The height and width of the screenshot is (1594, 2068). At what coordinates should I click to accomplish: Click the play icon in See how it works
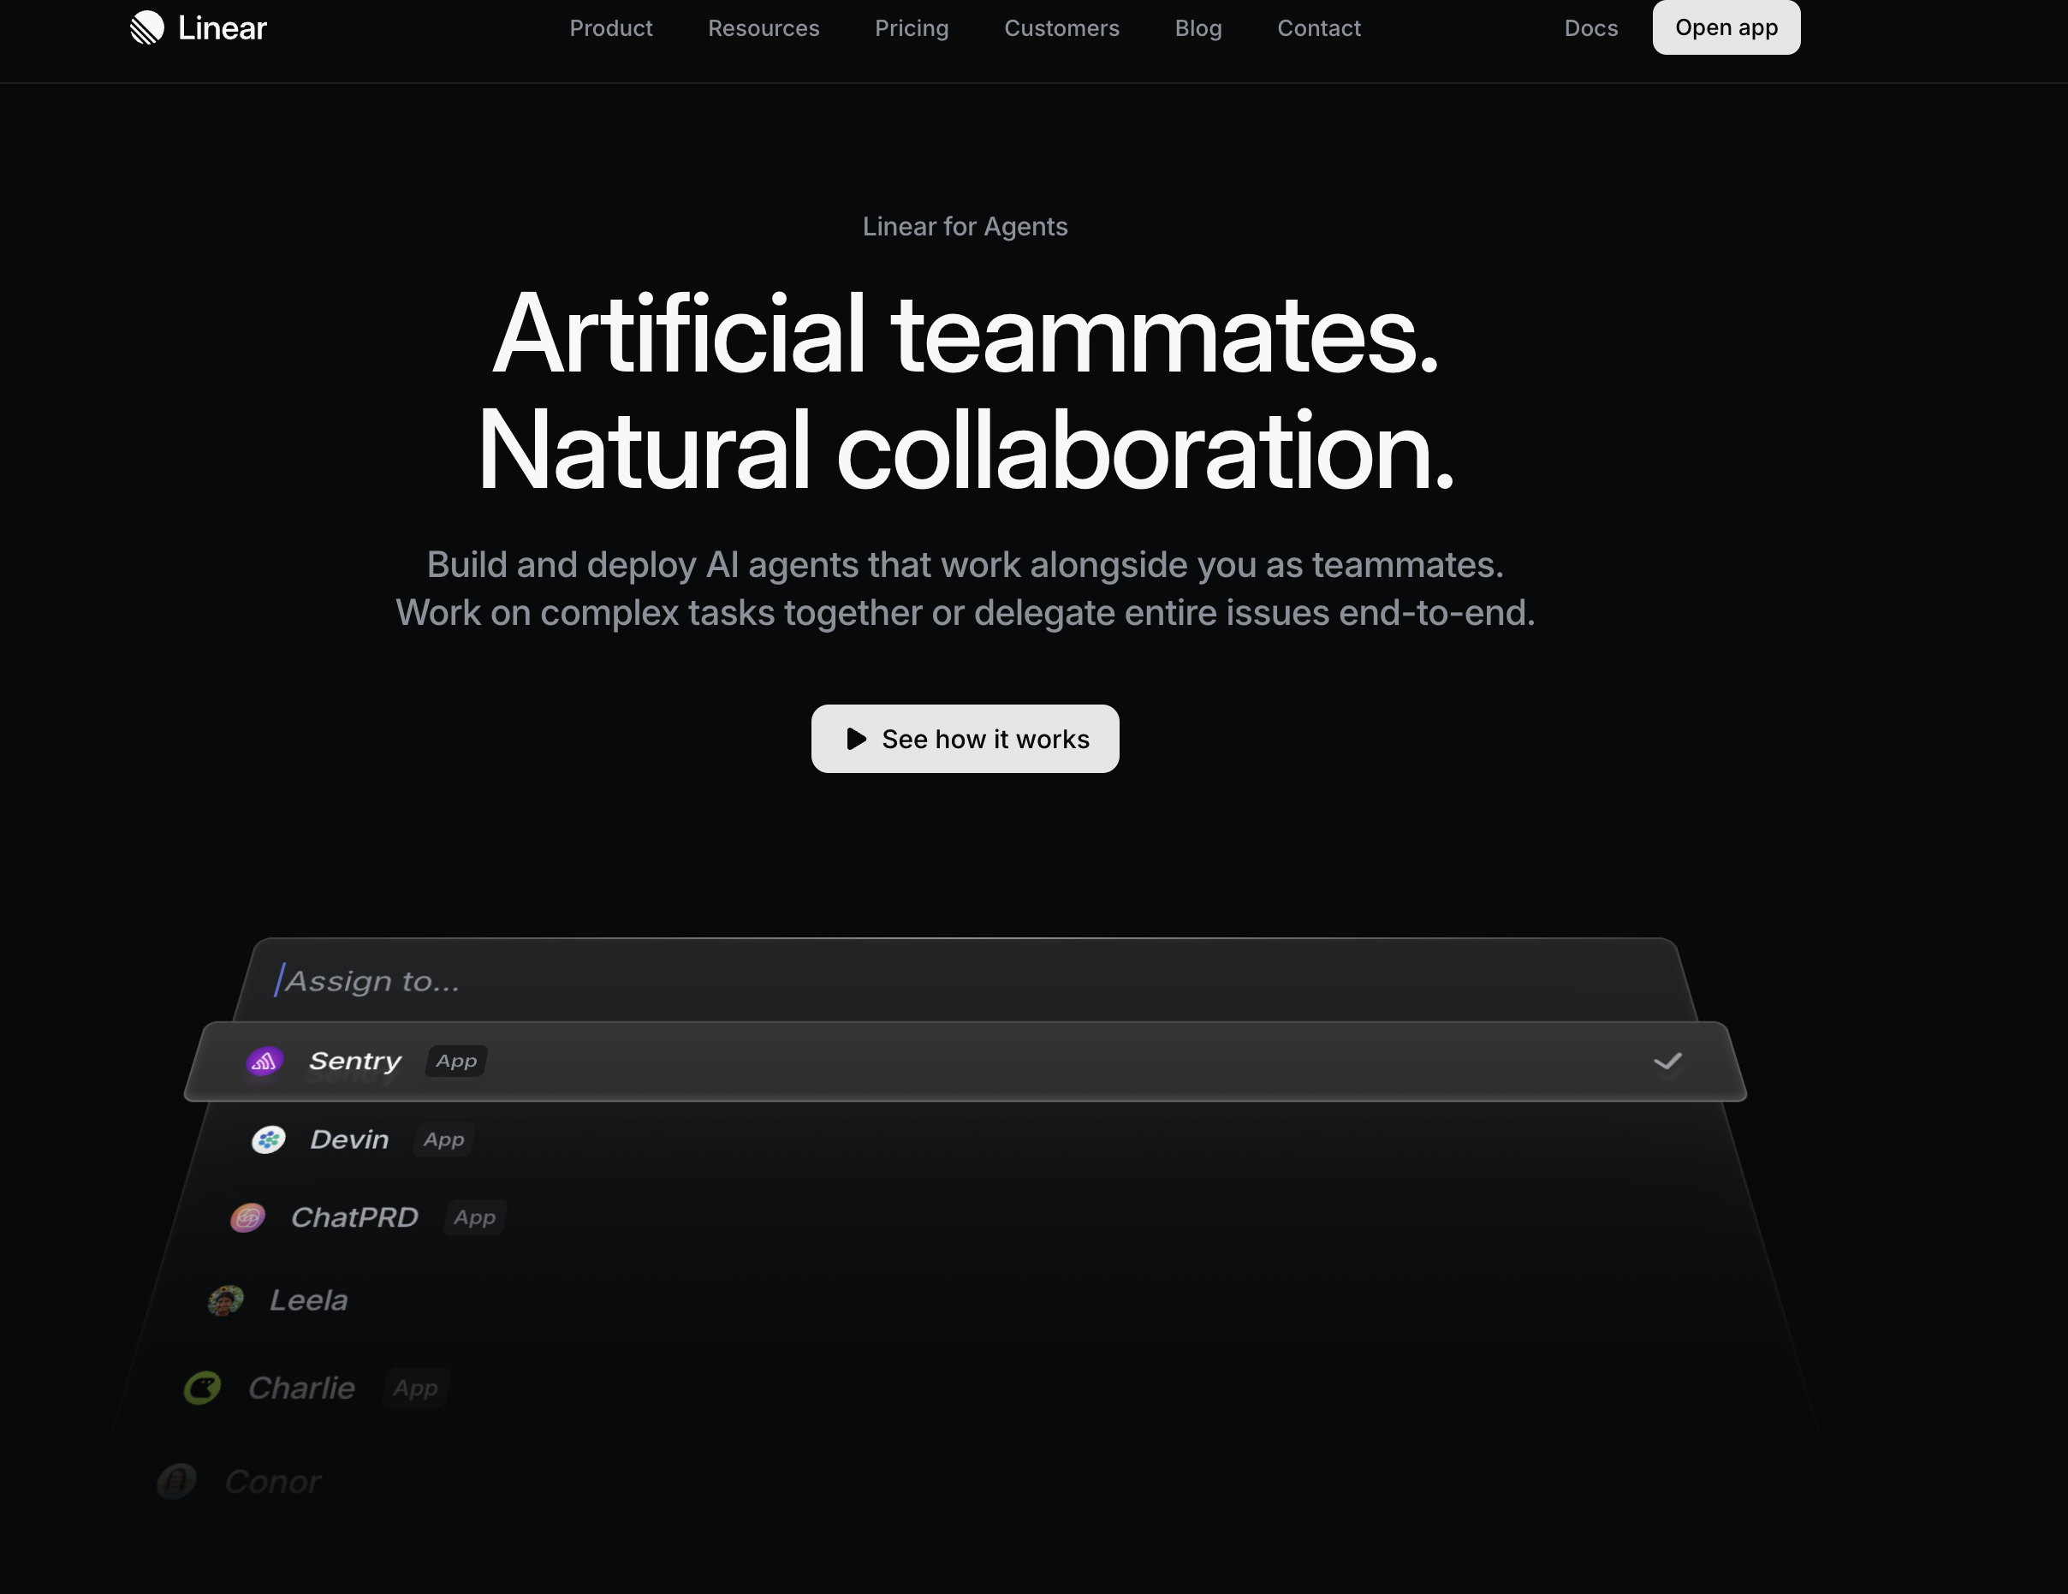click(856, 739)
